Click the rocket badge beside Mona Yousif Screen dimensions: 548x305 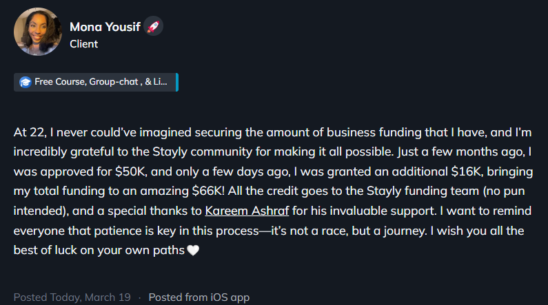pos(154,27)
